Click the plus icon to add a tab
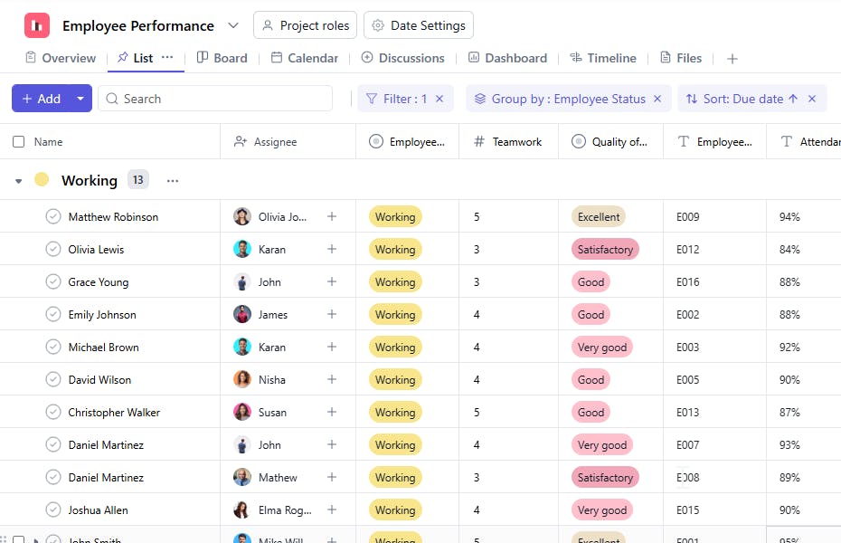This screenshot has height=543, width=841. click(732, 59)
